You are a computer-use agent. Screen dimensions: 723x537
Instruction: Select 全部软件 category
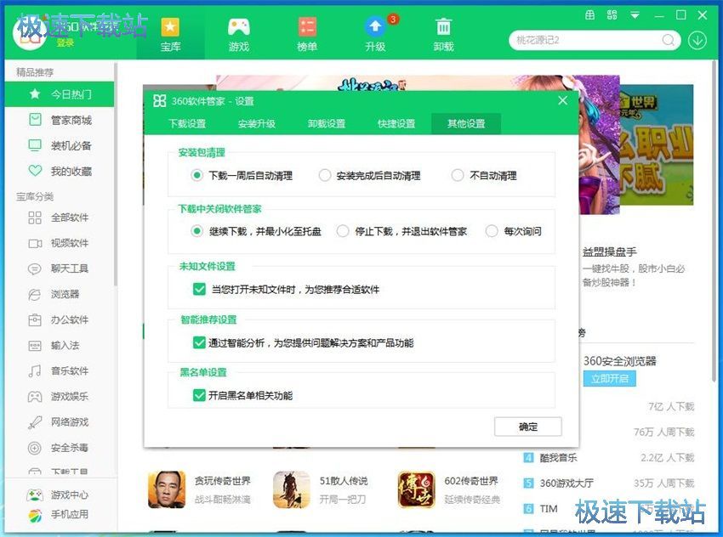tap(59, 218)
